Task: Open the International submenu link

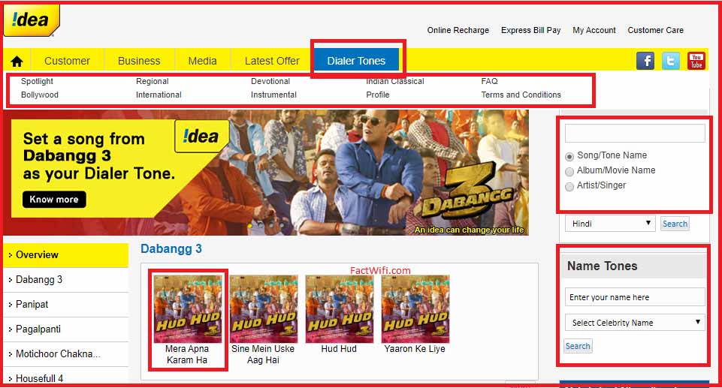Action: click(x=159, y=95)
